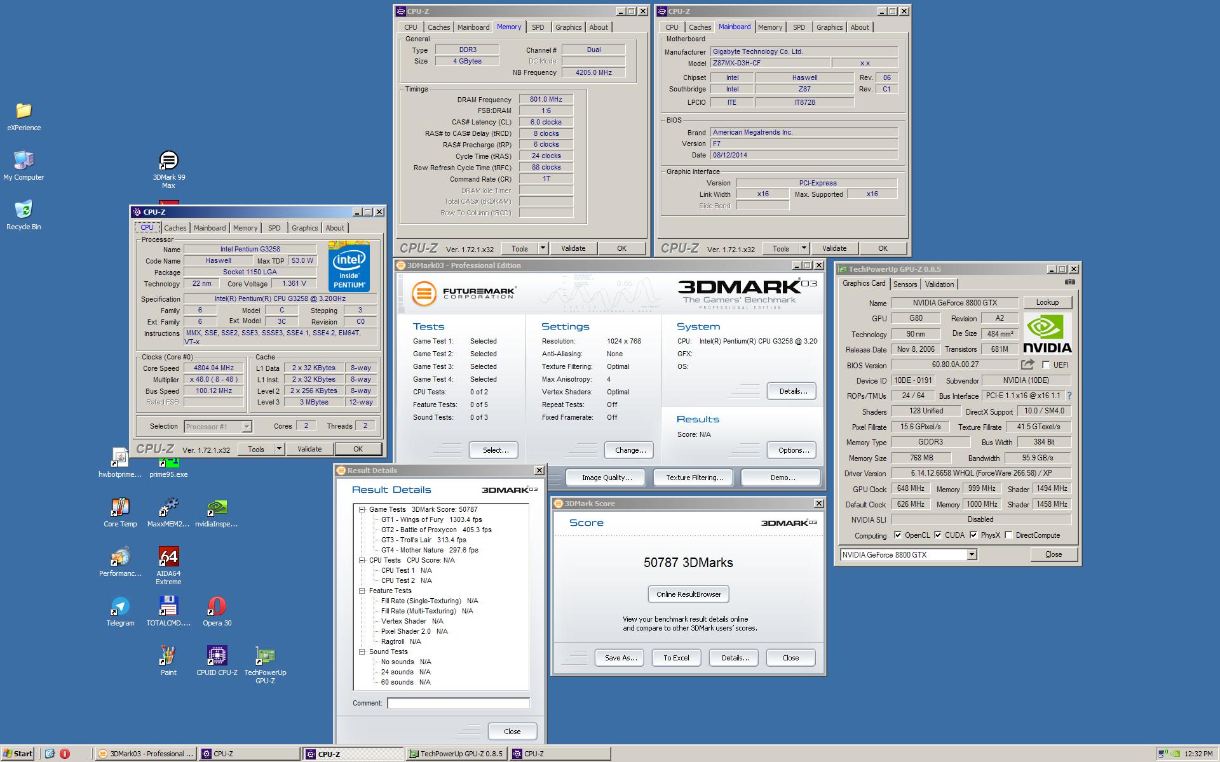
Task: Open GPU selection dropdown in GPU-Z
Action: [x=971, y=555]
